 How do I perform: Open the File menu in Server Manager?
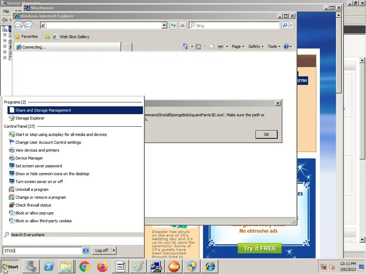click(6, 11)
